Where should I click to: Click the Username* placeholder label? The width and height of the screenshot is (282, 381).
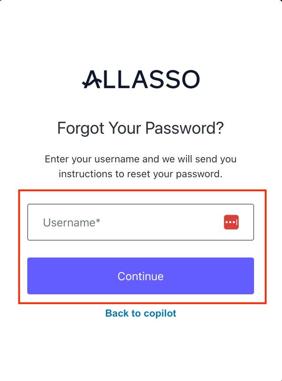(71, 223)
